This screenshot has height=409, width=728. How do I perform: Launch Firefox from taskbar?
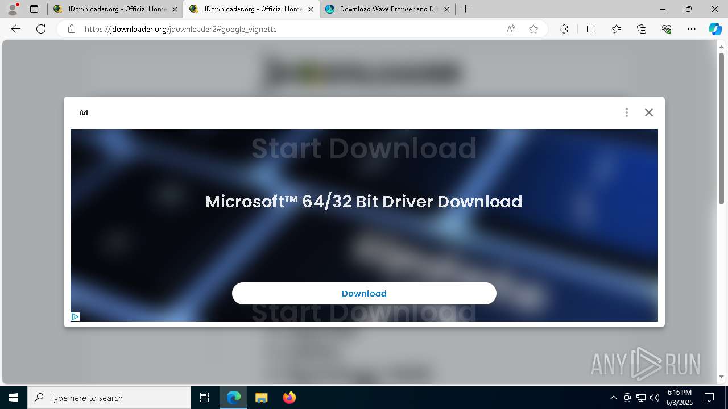coord(289,398)
